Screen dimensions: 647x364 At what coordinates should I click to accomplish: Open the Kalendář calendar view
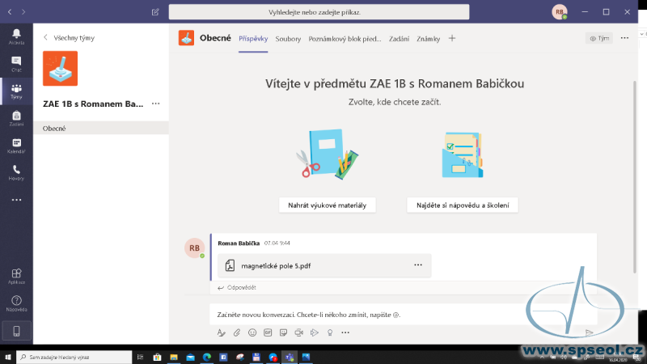tap(16, 146)
